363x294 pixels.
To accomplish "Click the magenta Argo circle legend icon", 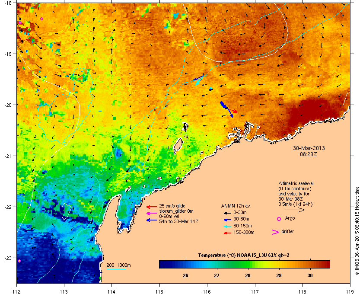I will tap(279, 219).
